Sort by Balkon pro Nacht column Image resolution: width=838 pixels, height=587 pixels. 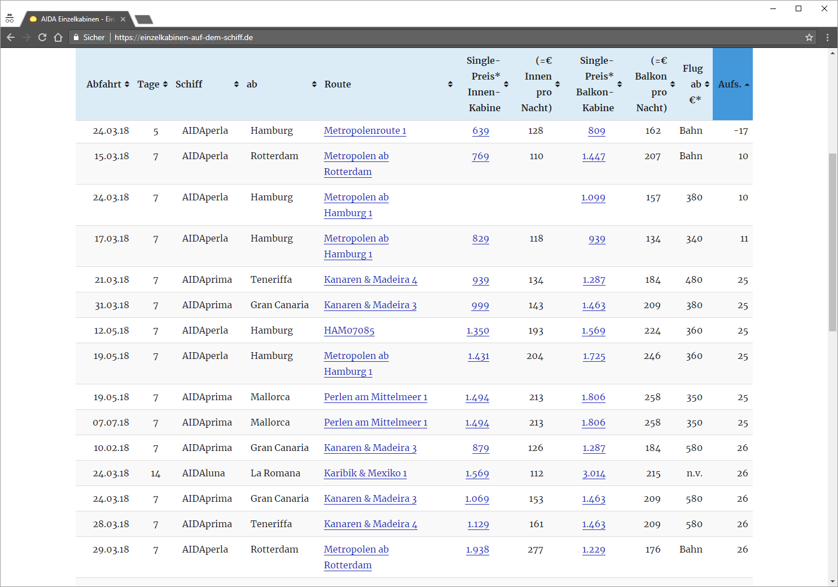click(x=655, y=84)
